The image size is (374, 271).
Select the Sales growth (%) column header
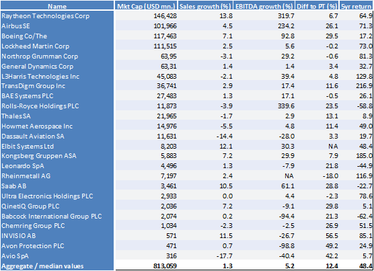pyautogui.click(x=205, y=6)
